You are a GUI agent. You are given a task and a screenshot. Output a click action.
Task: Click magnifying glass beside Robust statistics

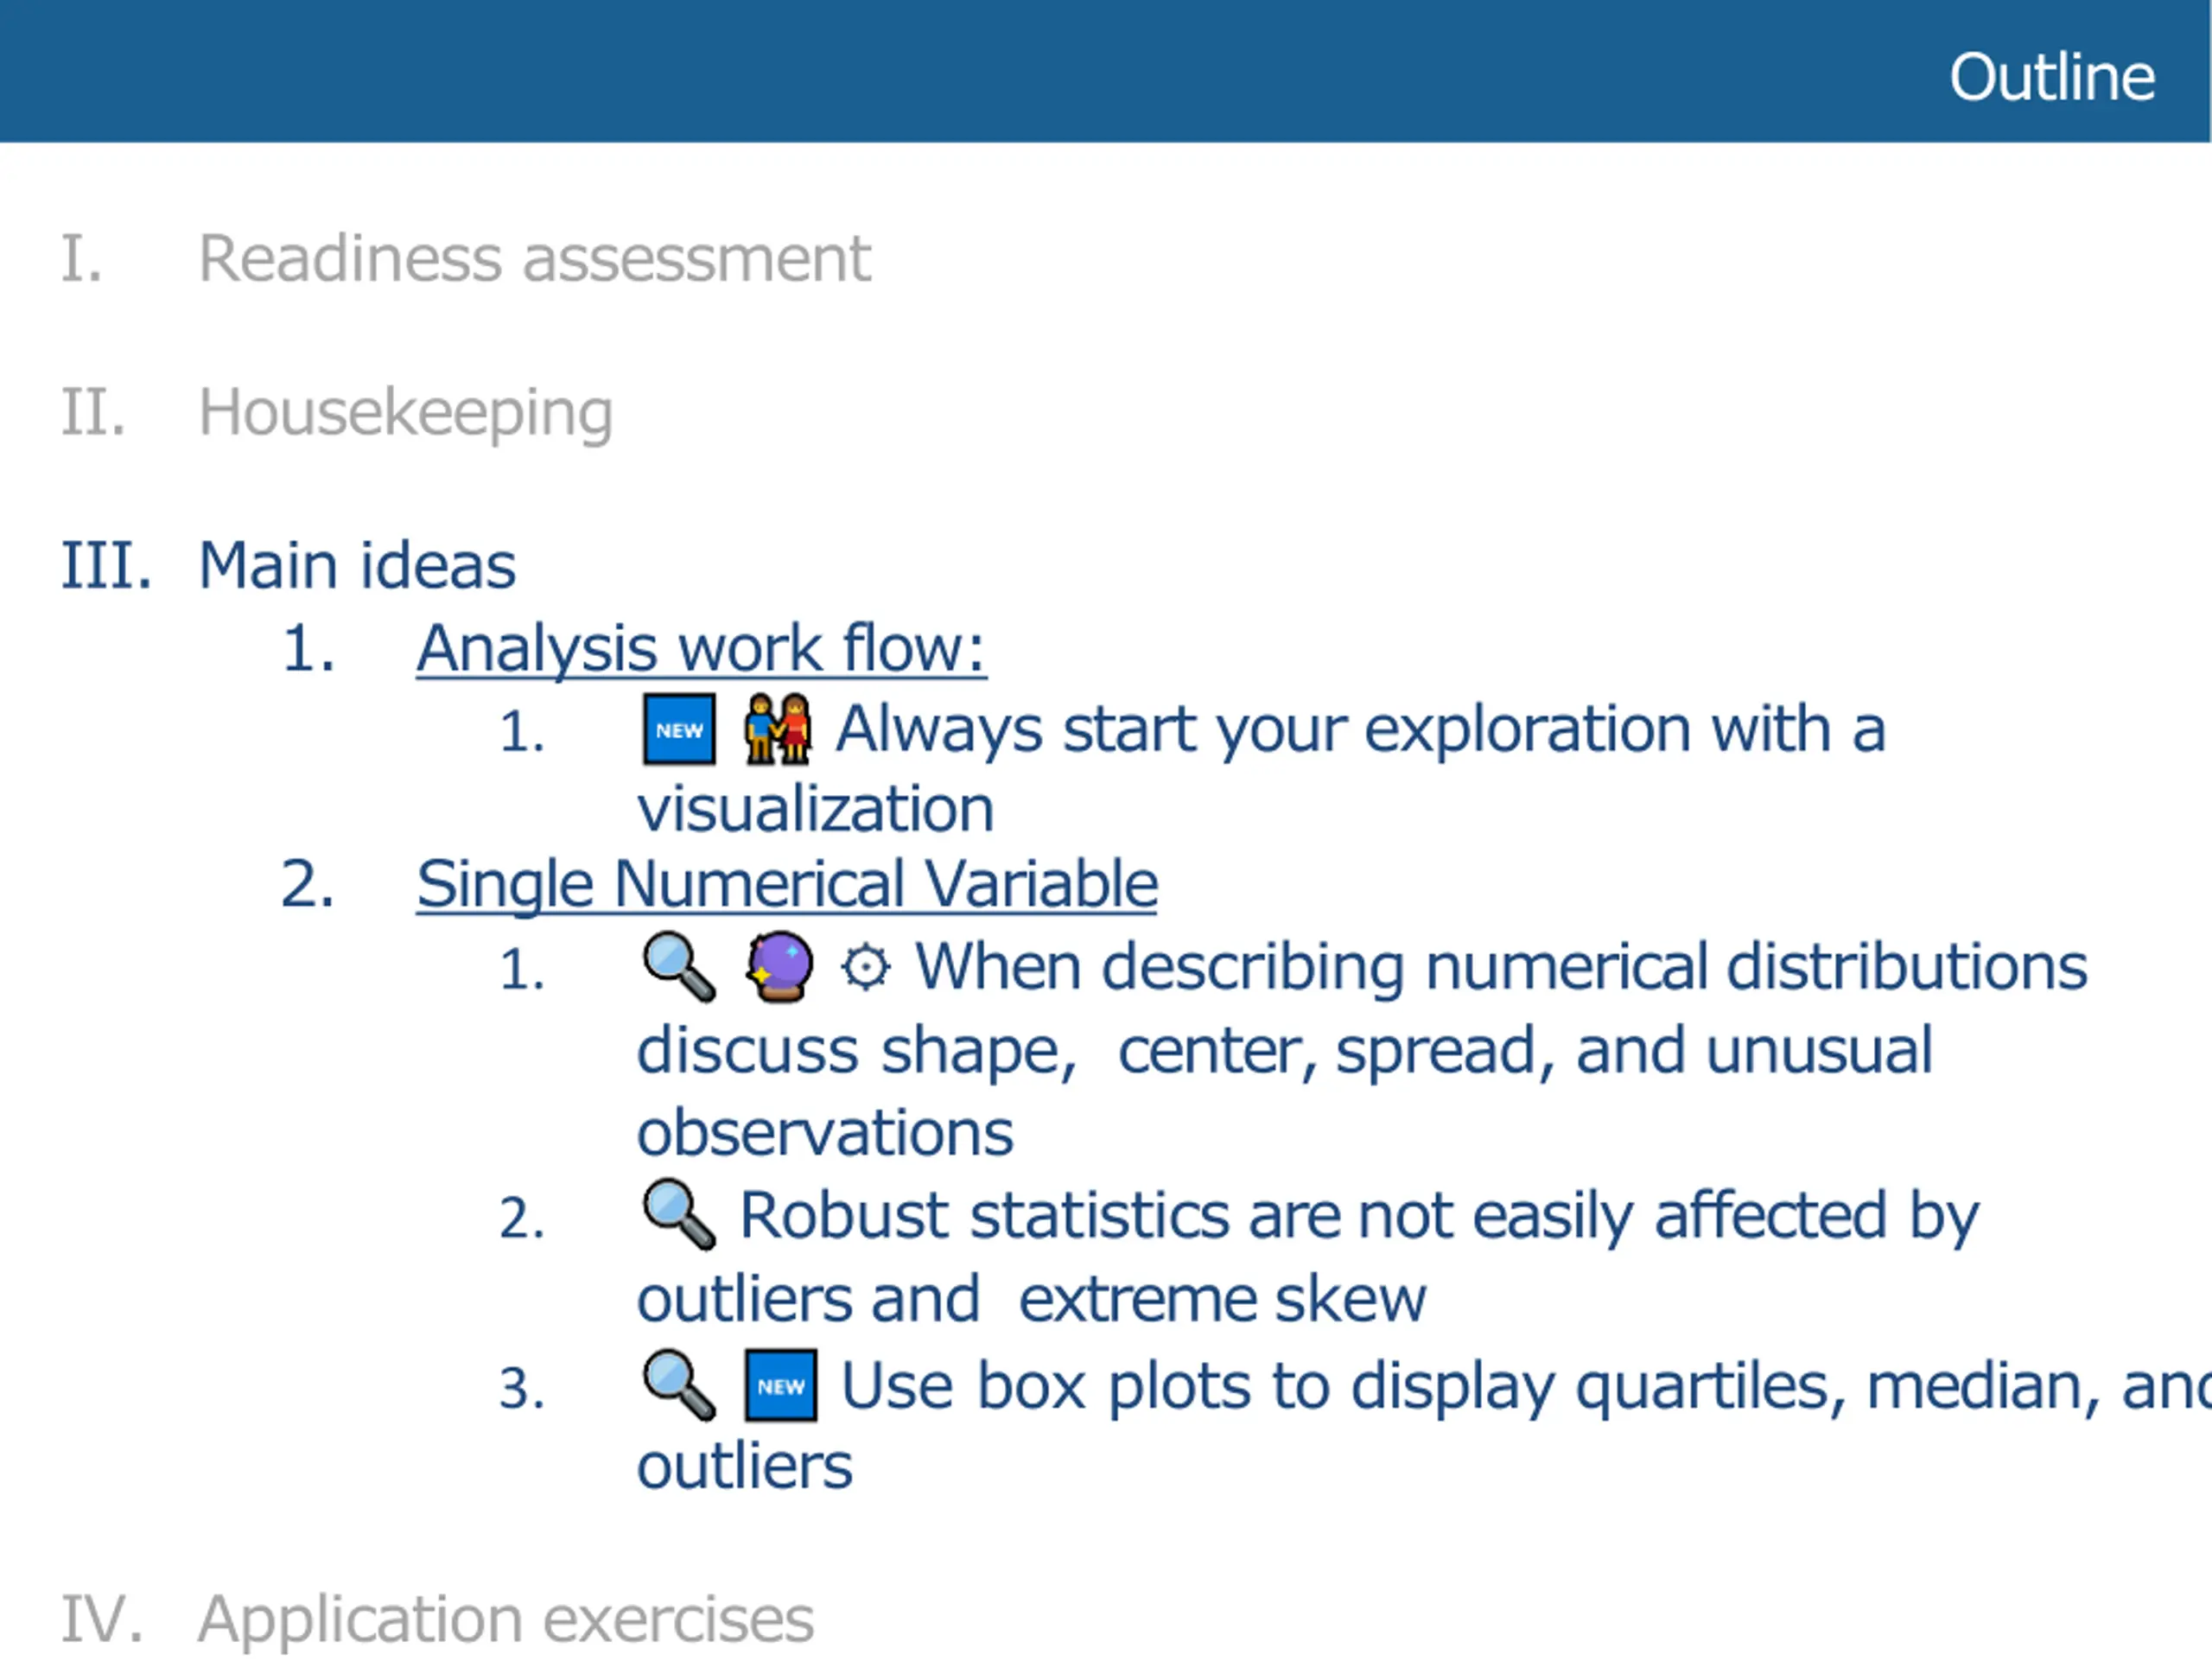coord(679,1215)
